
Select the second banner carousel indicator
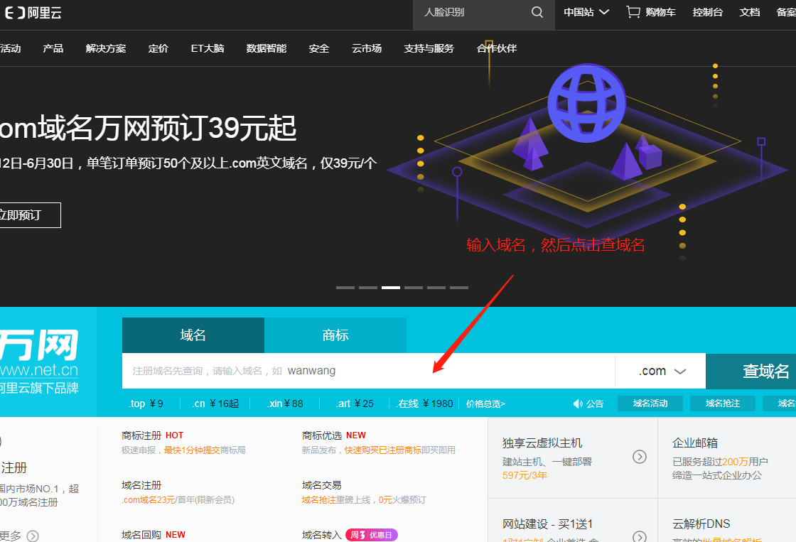368,288
